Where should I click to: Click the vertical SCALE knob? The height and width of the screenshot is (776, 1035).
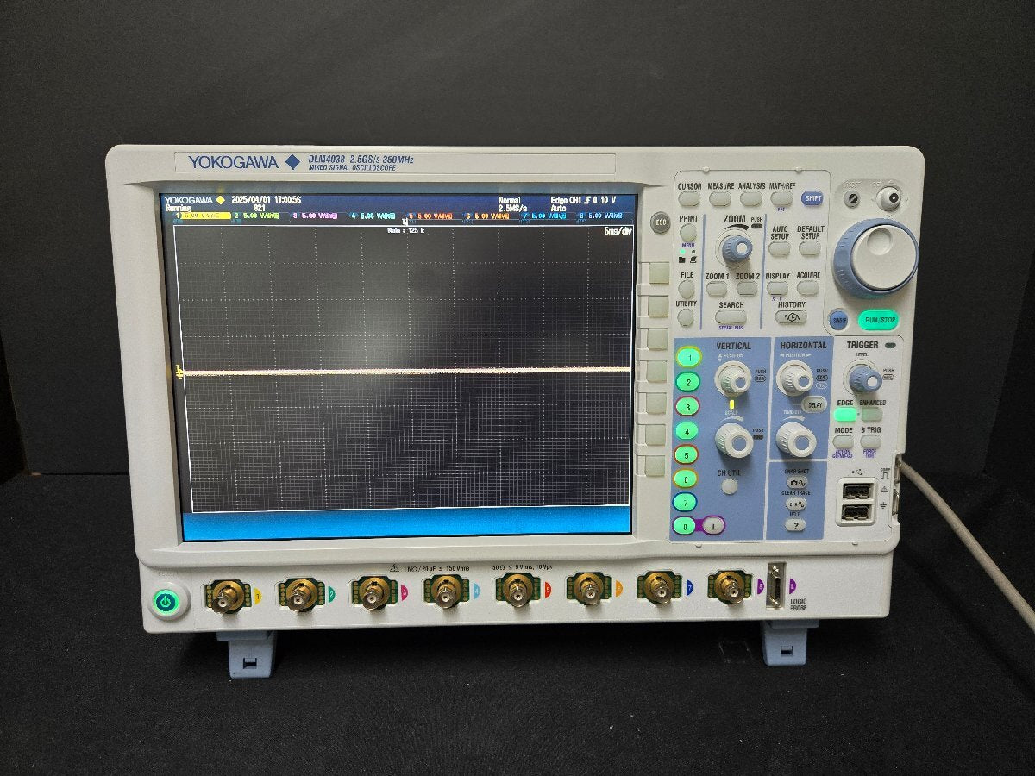[734, 440]
